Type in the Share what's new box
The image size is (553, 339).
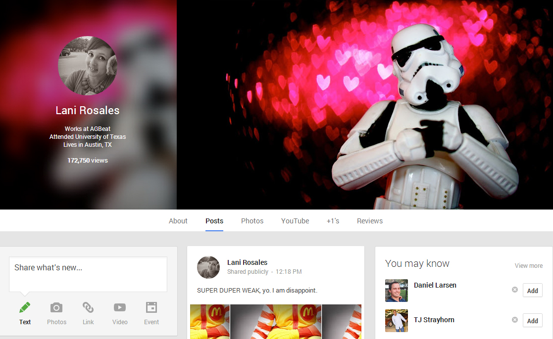coord(88,273)
